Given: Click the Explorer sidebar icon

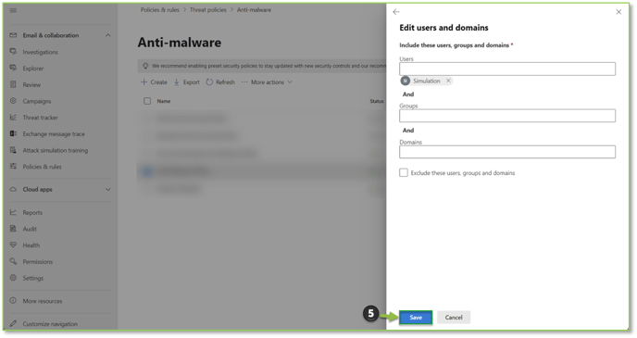Looking at the screenshot, I should pos(13,68).
